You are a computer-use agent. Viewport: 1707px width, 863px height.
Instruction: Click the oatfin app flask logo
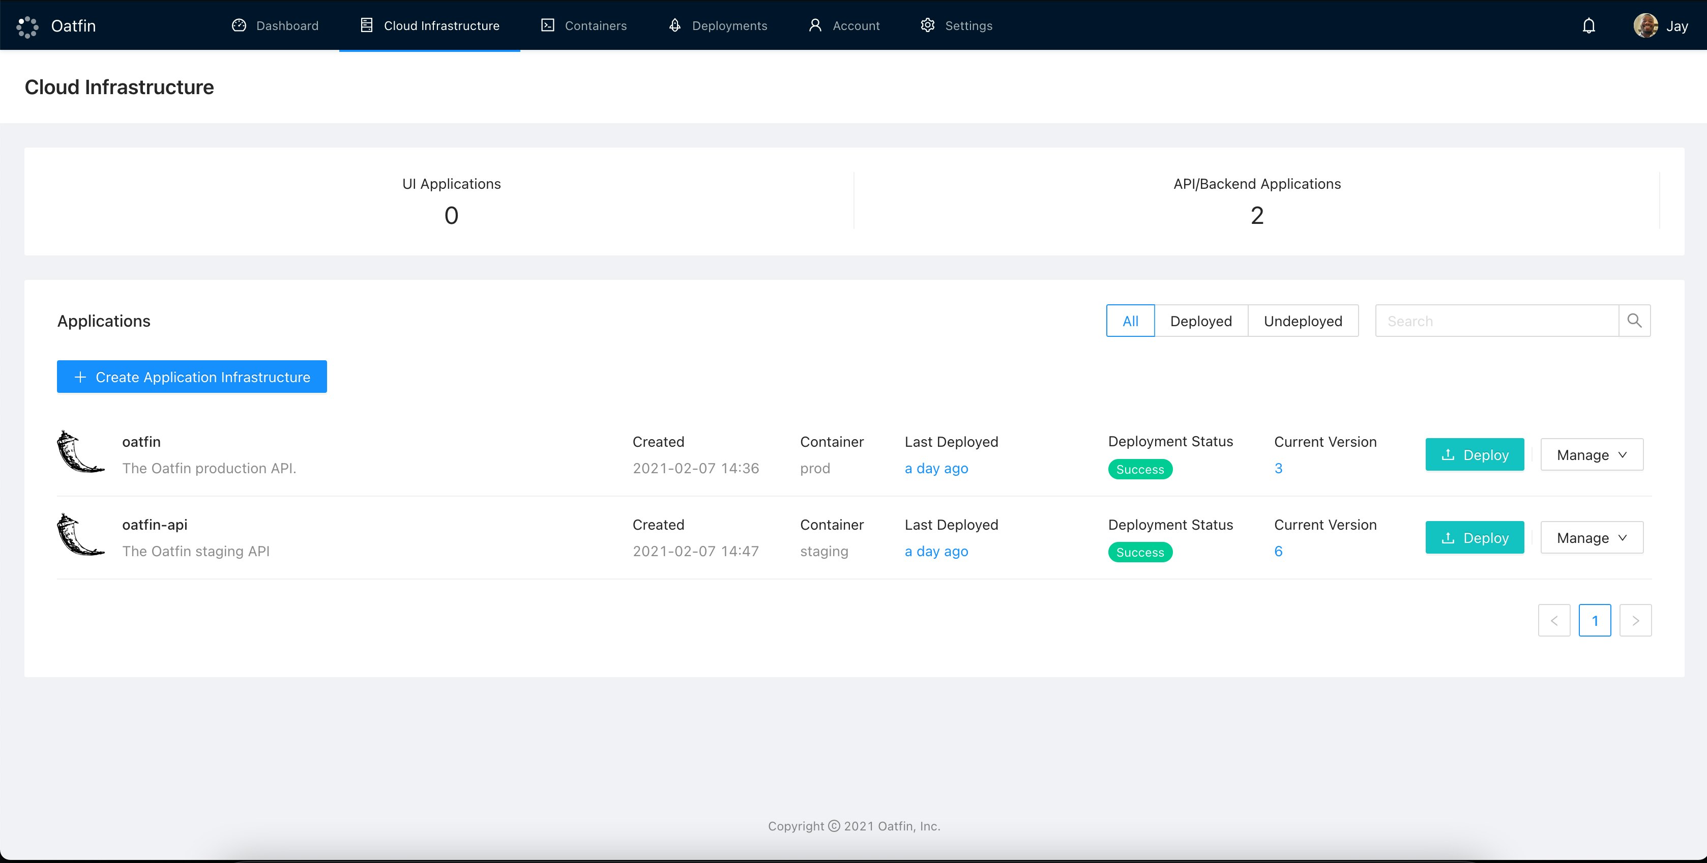click(x=80, y=452)
